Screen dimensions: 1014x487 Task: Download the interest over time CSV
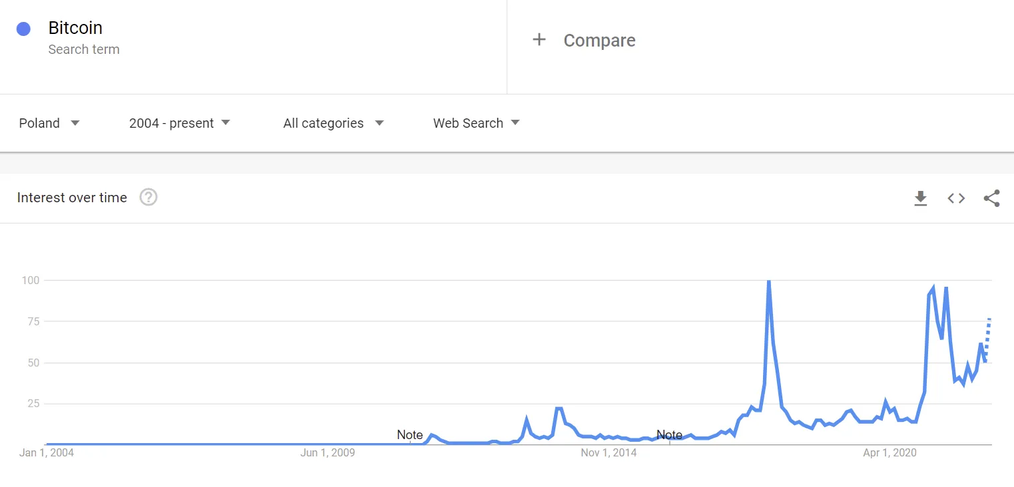[921, 198]
